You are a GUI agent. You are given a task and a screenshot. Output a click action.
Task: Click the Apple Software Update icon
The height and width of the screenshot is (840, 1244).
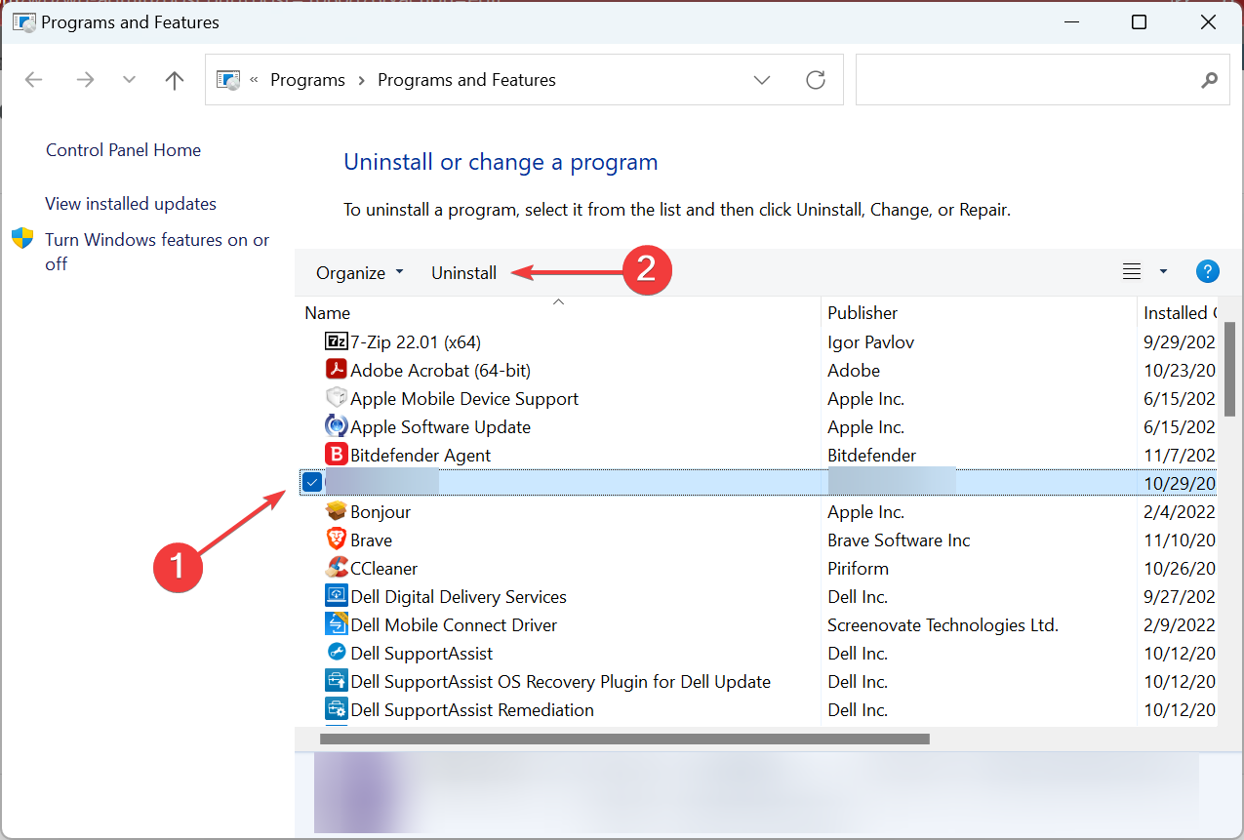click(x=337, y=426)
